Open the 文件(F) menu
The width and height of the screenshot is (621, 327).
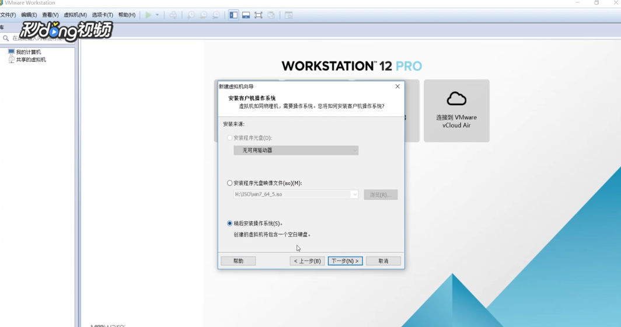pos(8,15)
